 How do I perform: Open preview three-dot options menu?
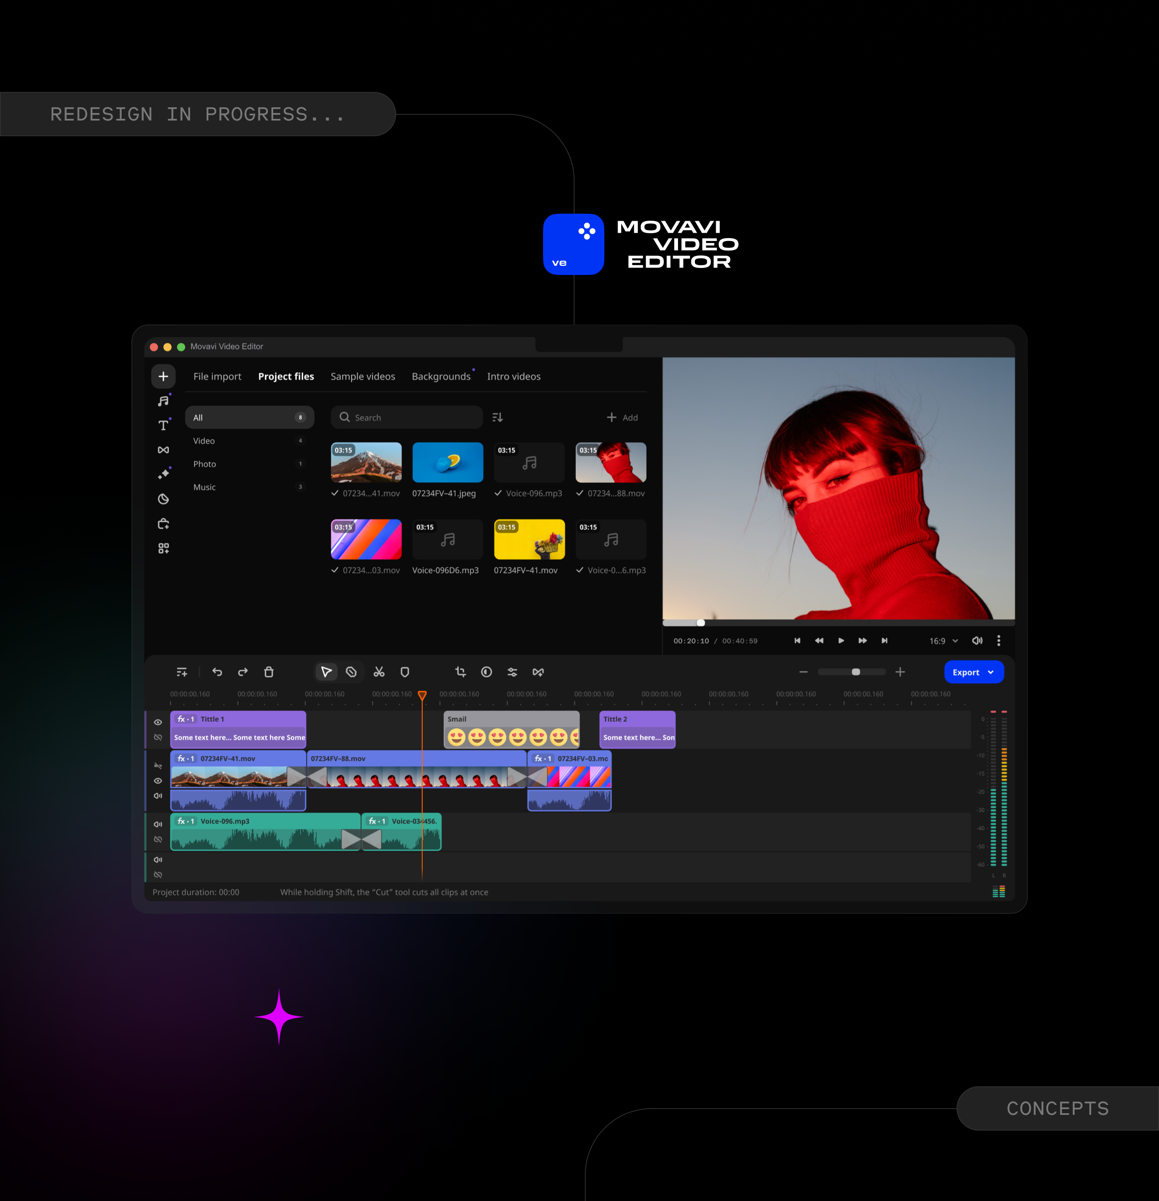coord(998,641)
